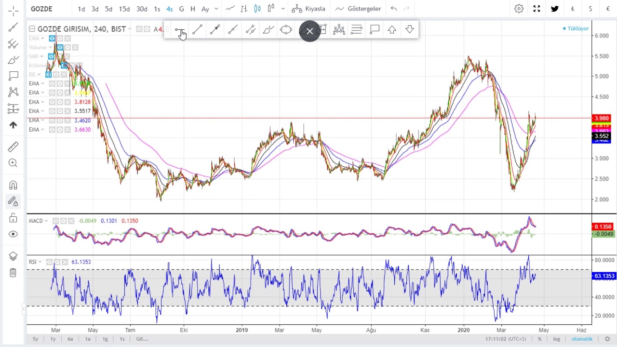Select the 30d timeframe
Image resolution: width=617 pixels, height=347 pixels.
click(142, 9)
